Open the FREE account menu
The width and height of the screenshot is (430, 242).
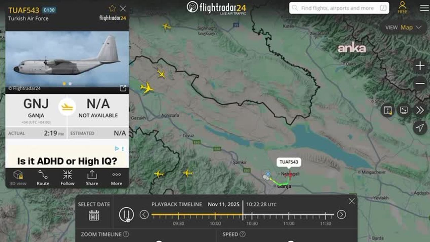point(402,8)
